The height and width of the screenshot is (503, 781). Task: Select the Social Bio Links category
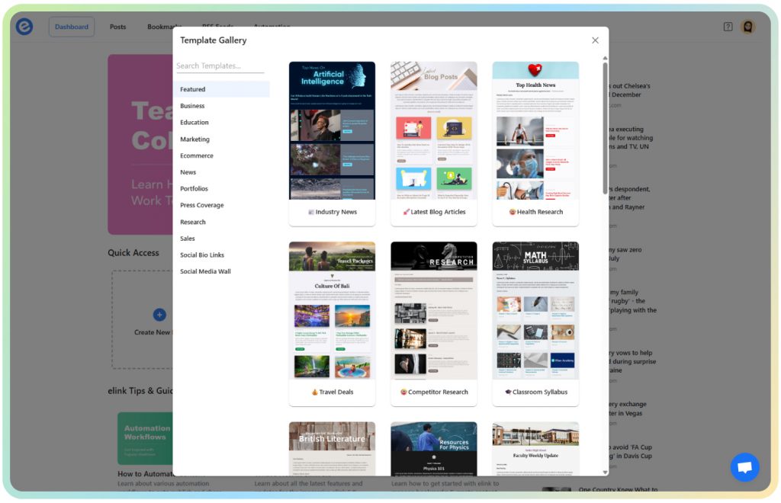click(x=202, y=255)
